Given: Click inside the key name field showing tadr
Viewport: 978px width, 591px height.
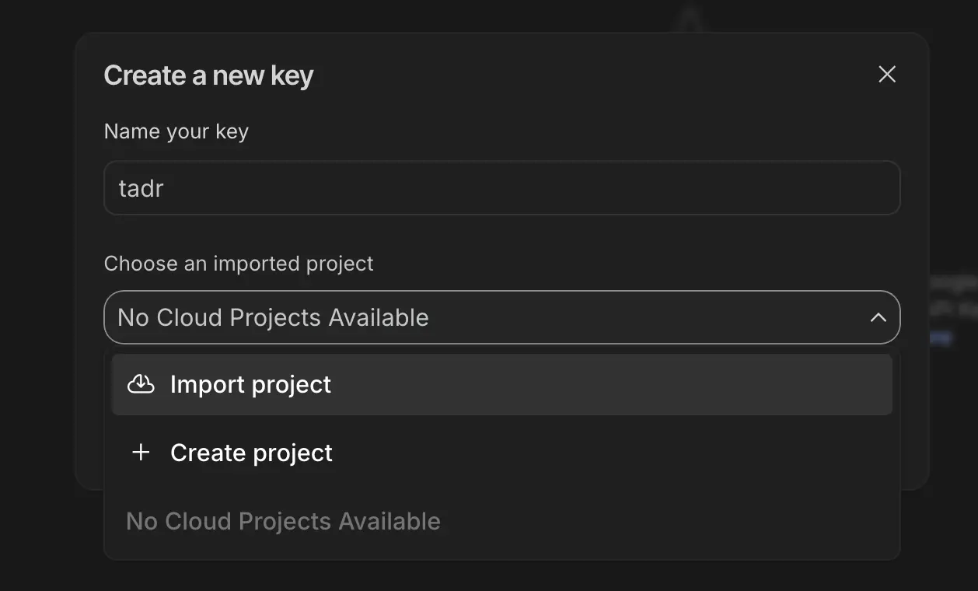Looking at the screenshot, I should pyautogui.click(x=502, y=187).
